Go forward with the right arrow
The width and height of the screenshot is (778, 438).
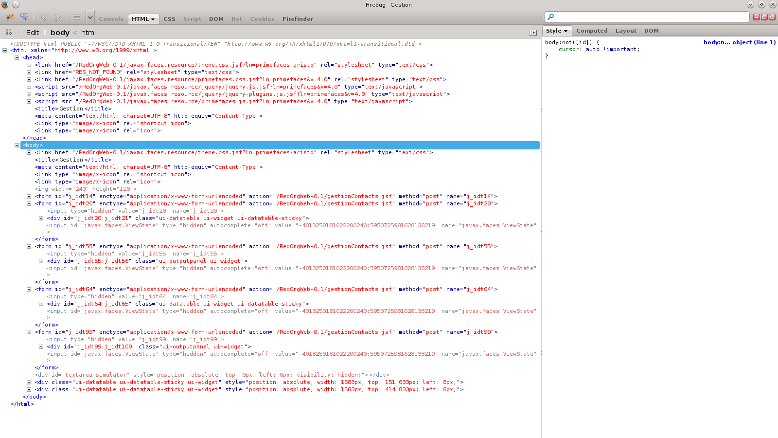(x=57, y=18)
